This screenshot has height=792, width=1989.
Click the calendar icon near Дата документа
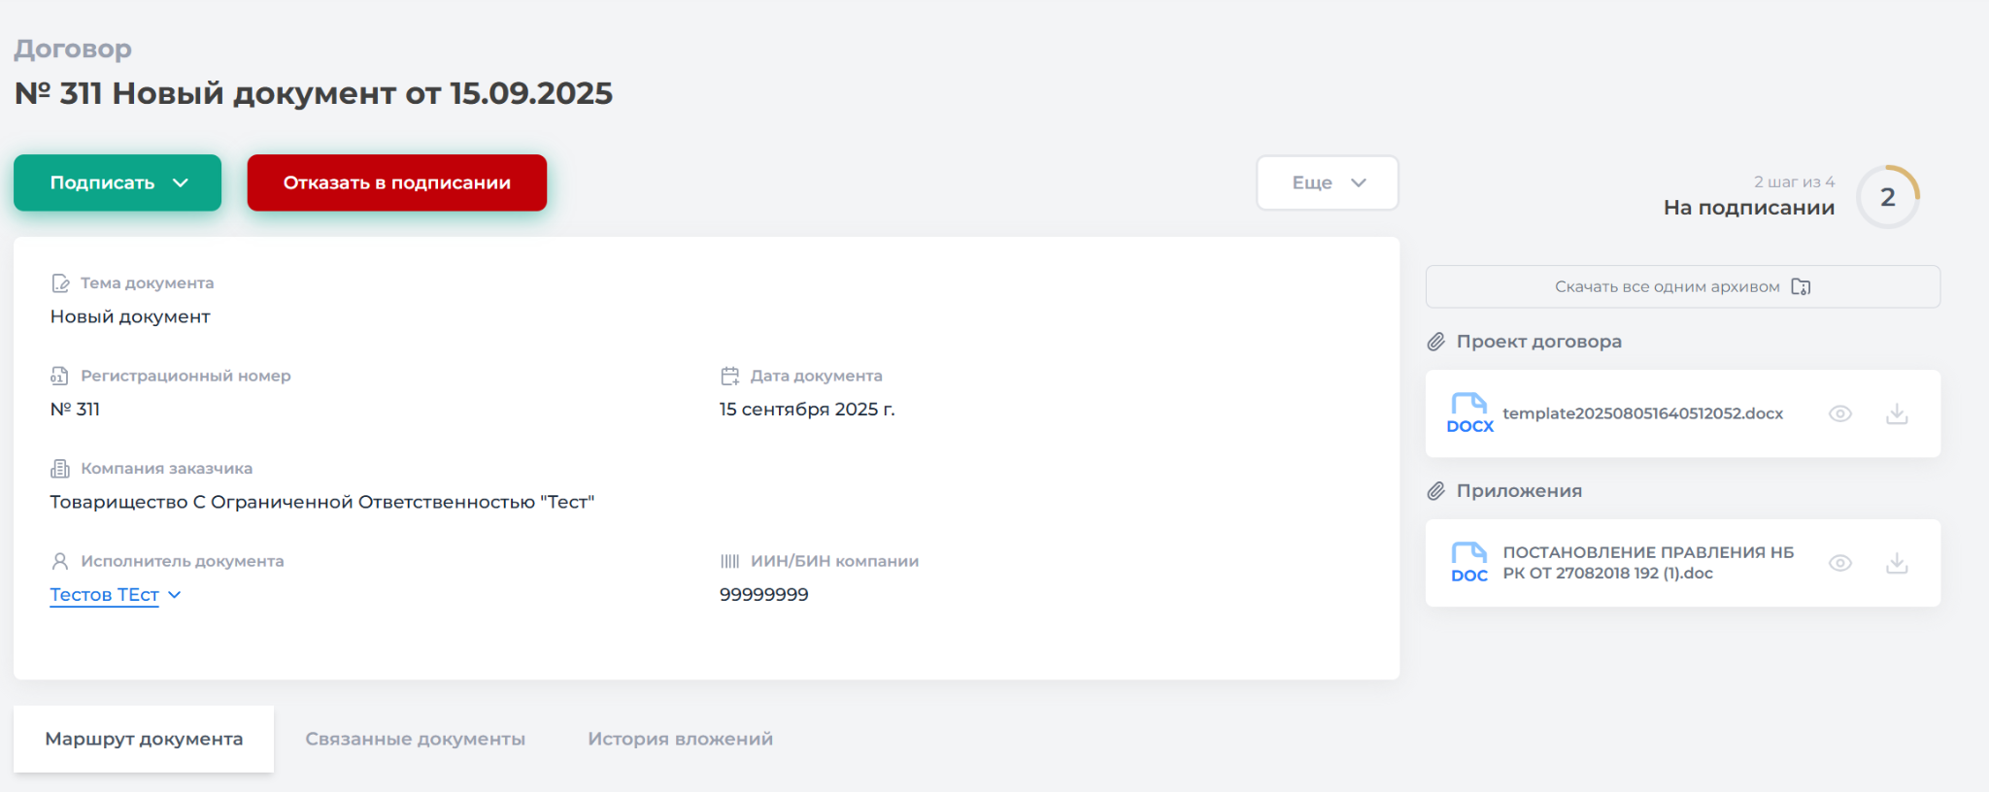[x=730, y=376]
